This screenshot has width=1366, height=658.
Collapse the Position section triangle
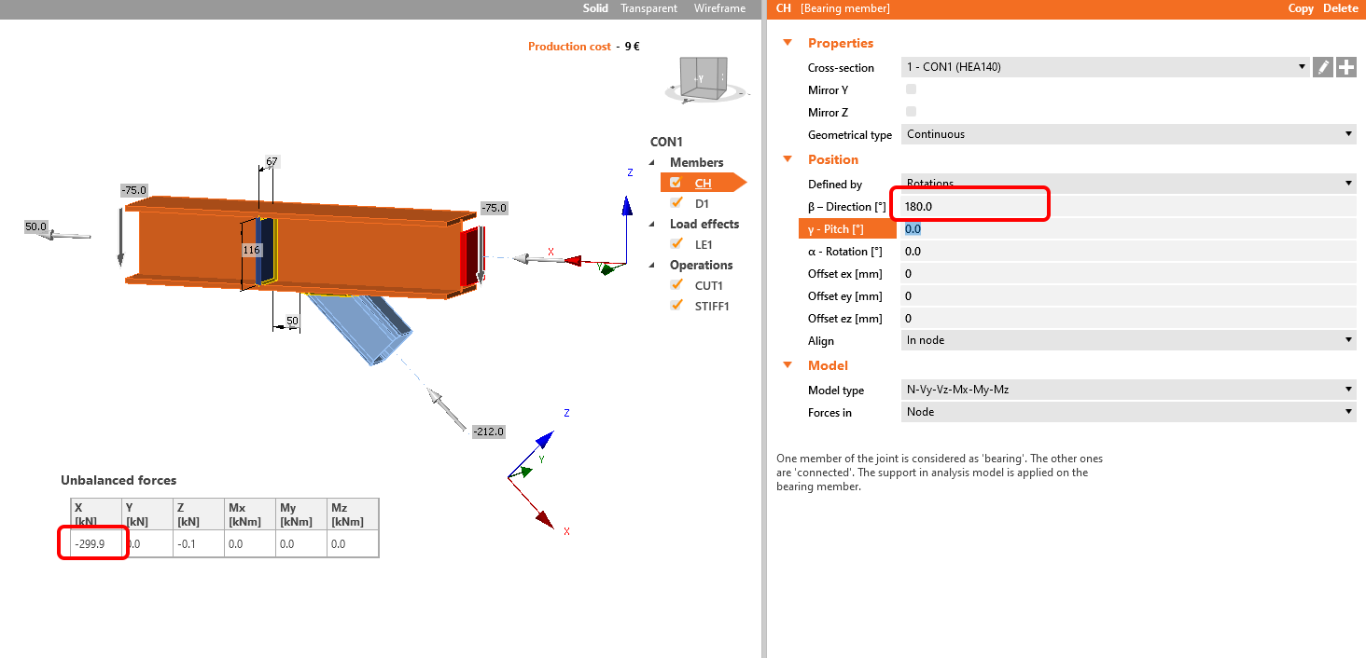tap(788, 159)
